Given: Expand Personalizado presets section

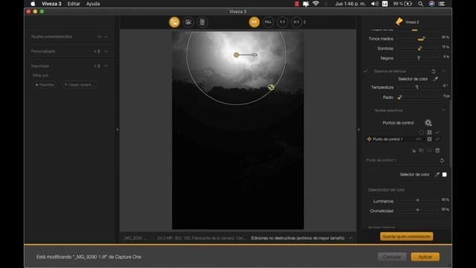Looking at the screenshot, I should coord(106,51).
